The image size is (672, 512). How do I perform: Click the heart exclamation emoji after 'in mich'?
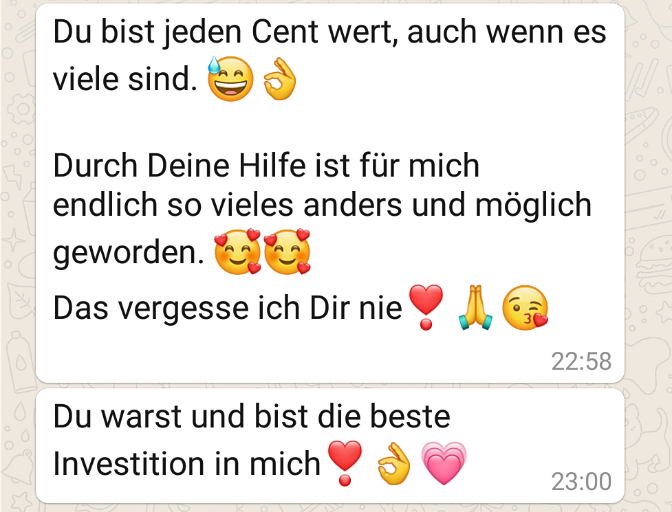coord(345,464)
